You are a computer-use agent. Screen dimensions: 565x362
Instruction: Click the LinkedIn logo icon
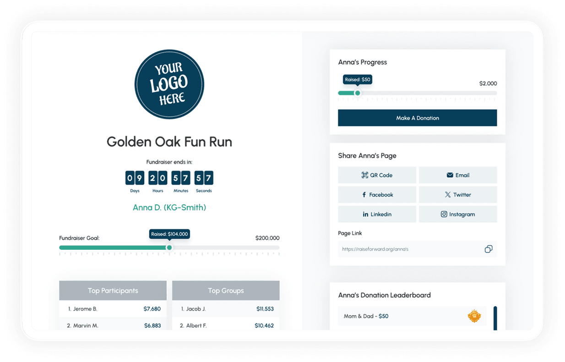point(365,214)
